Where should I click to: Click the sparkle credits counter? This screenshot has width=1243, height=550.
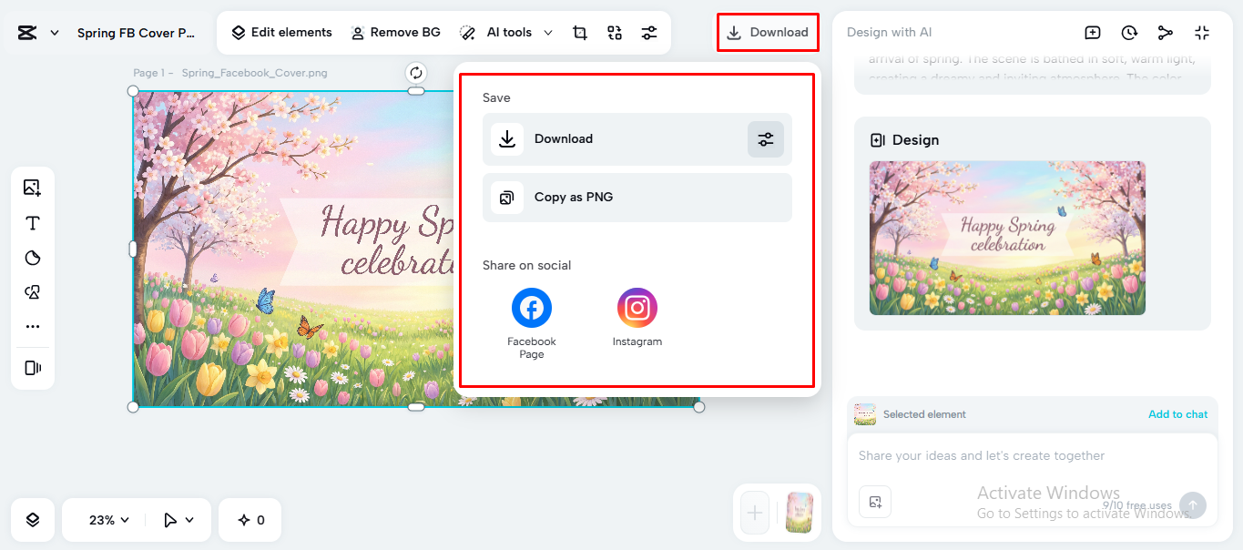250,520
